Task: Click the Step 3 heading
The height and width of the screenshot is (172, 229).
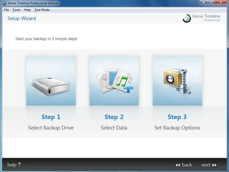Action: click(177, 117)
